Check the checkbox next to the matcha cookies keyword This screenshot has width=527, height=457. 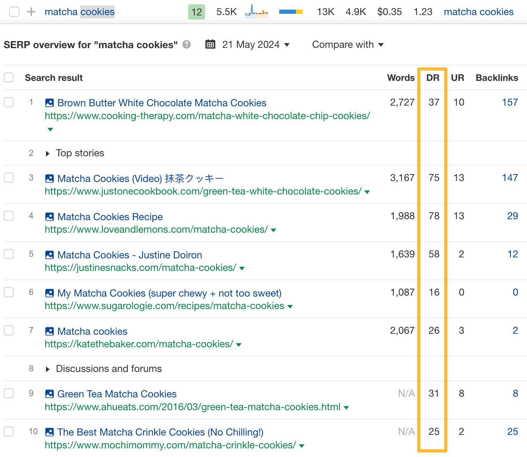pyautogui.click(x=14, y=12)
